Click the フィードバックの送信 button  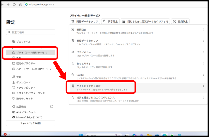(x=30, y=123)
